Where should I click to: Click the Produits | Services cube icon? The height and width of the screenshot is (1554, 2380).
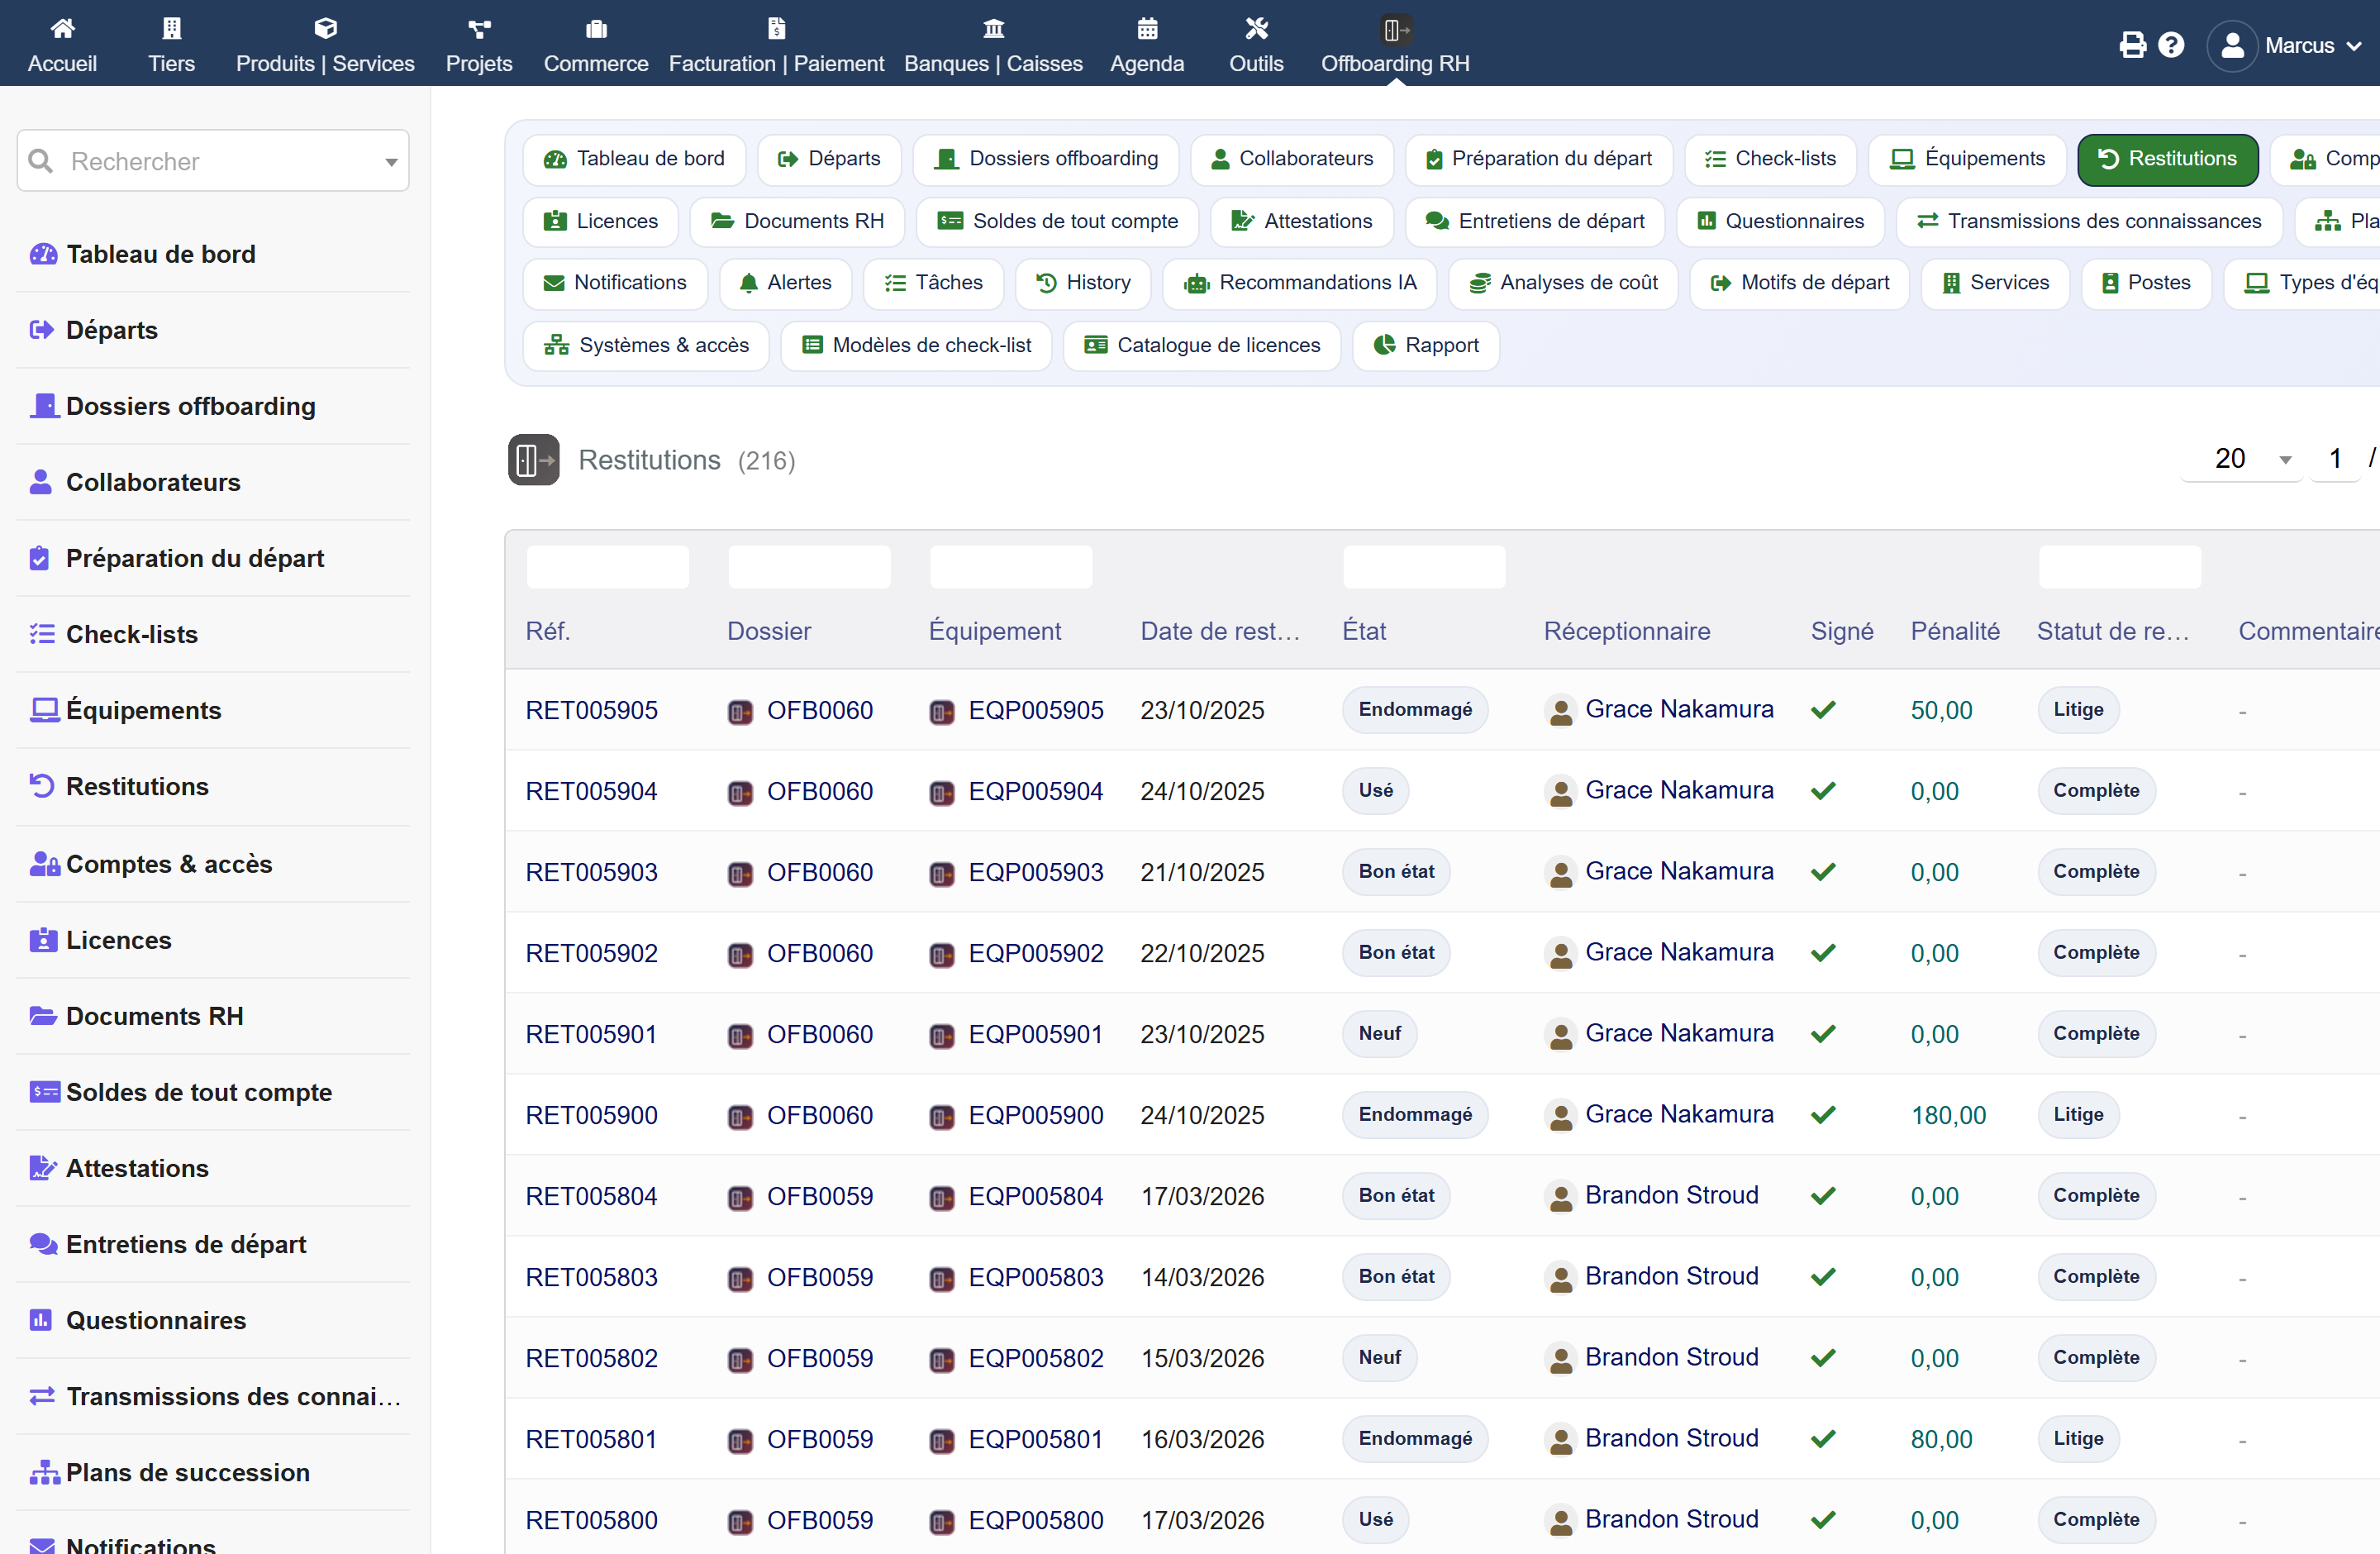tap(325, 28)
